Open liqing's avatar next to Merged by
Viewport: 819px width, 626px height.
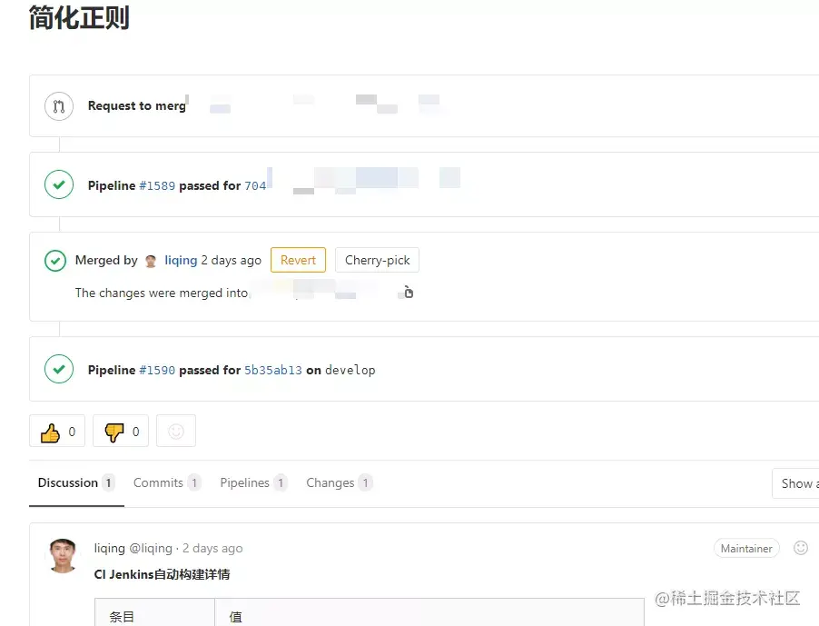[x=151, y=261]
